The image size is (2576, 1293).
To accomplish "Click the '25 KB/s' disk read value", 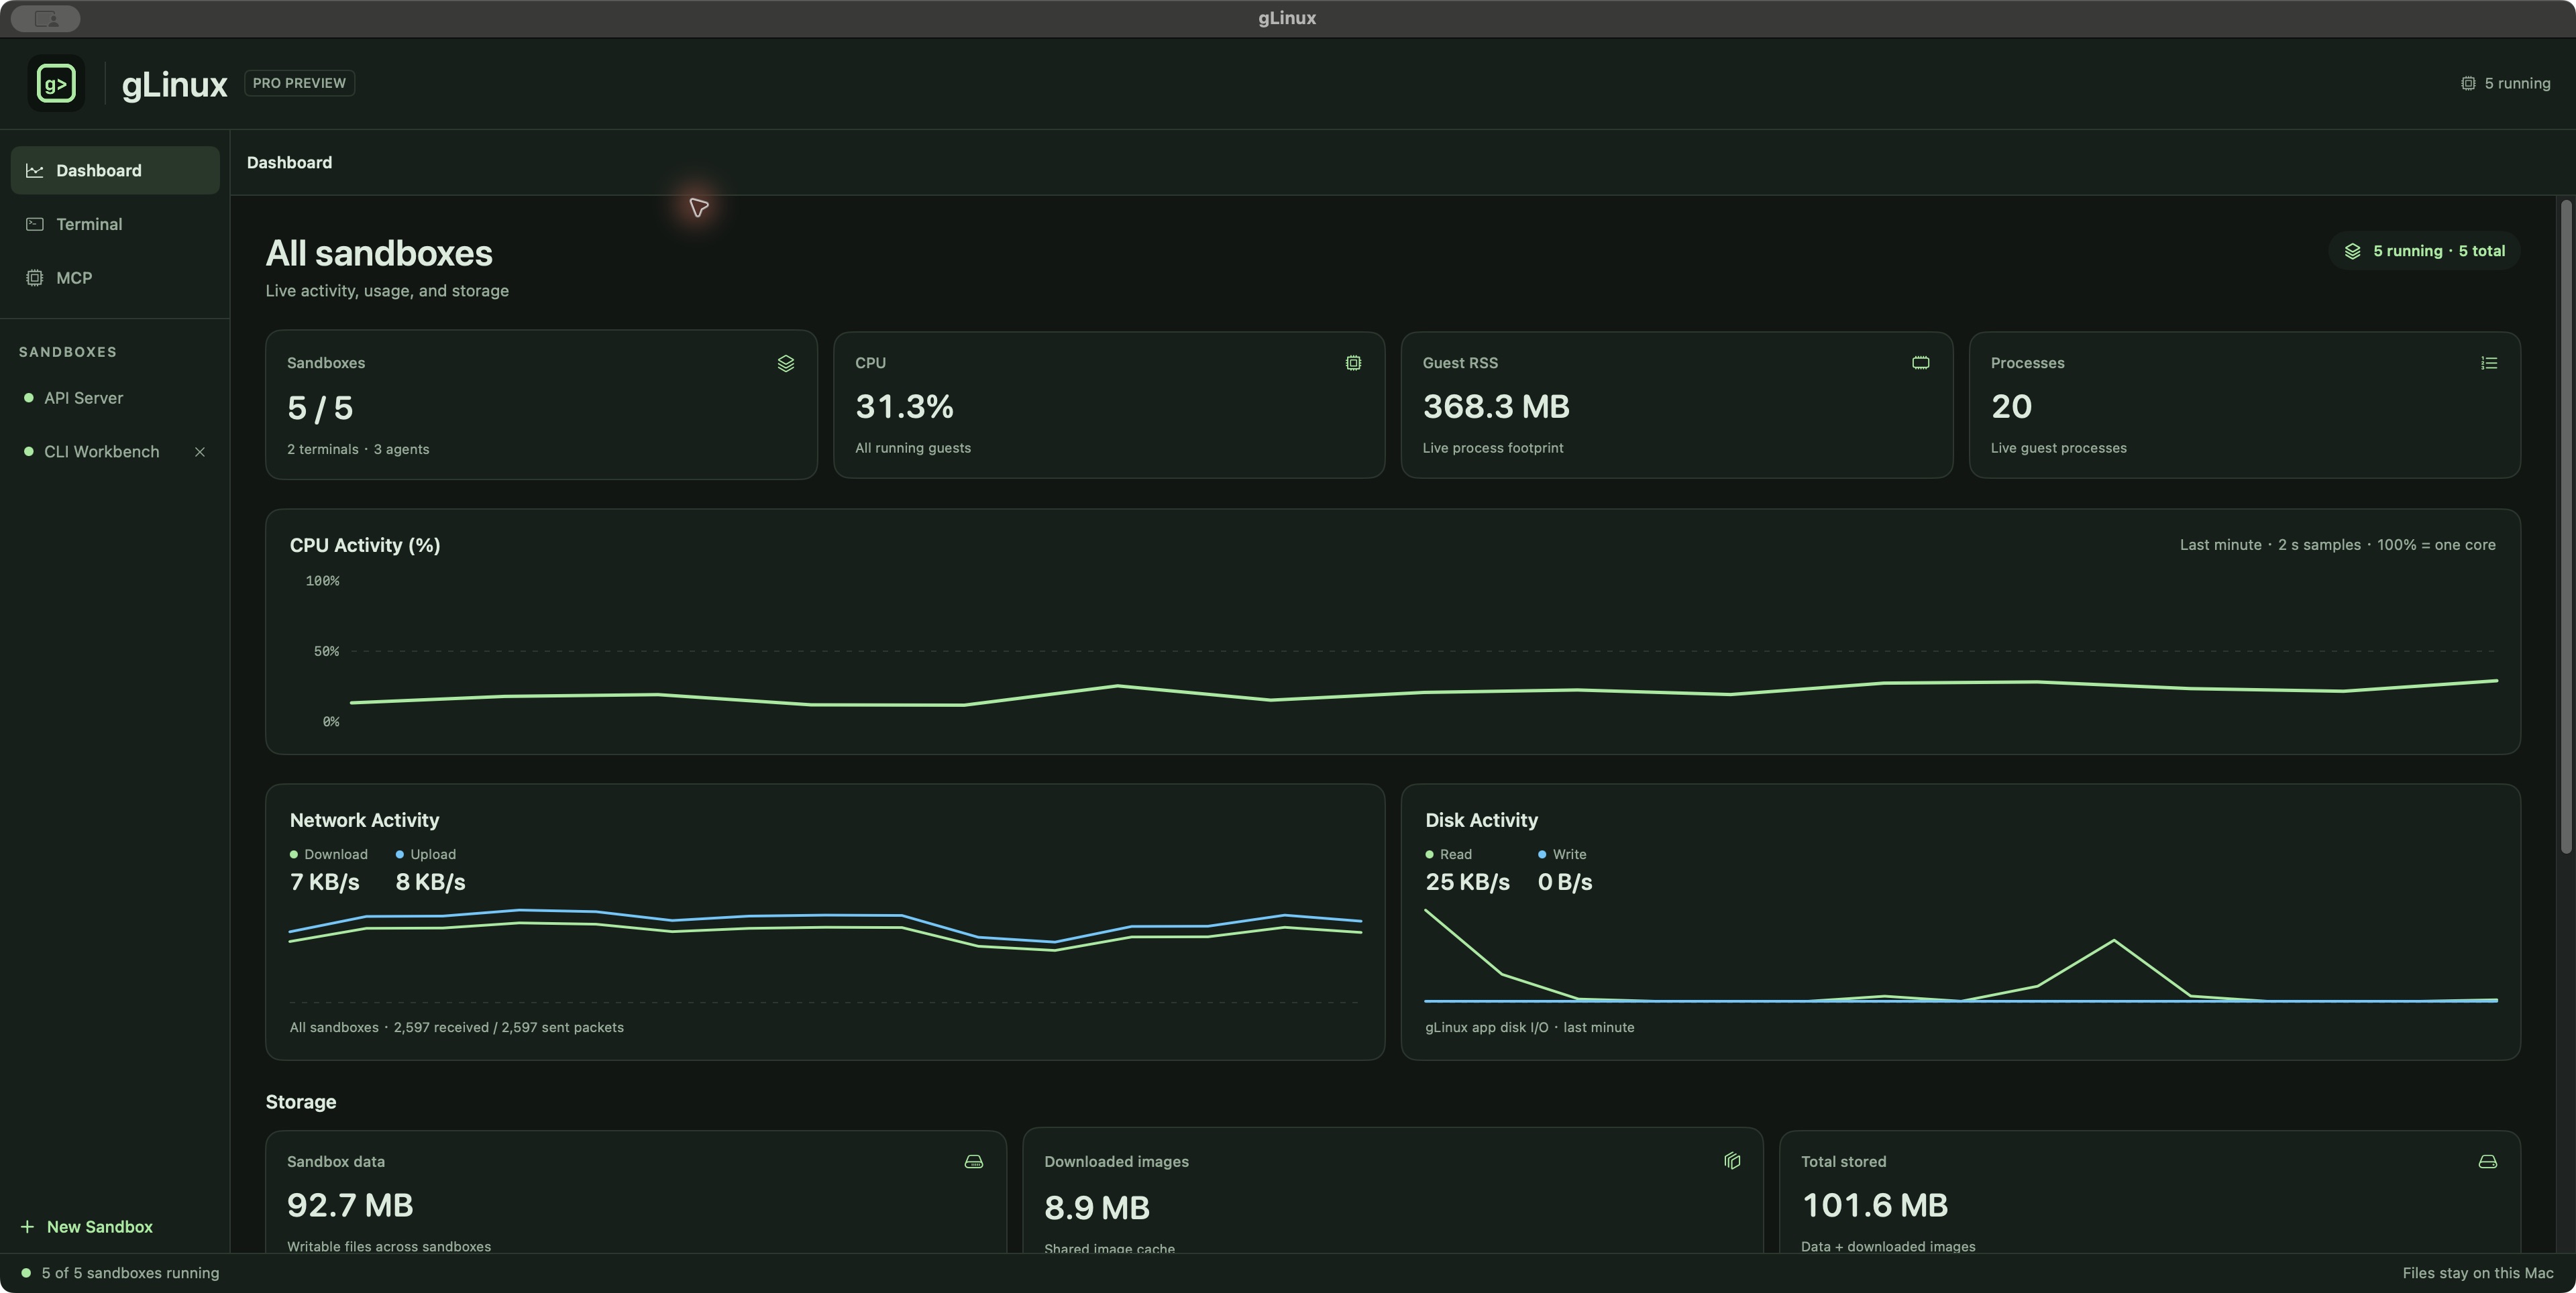I will pyautogui.click(x=1467, y=882).
